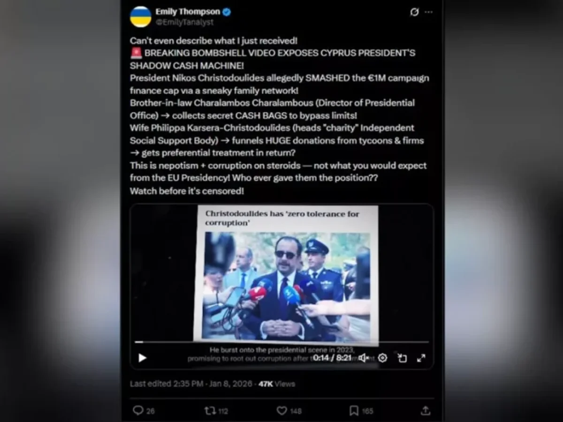The image size is (563, 422).
Task: Toggle video fullscreen mode
Action: click(x=421, y=358)
